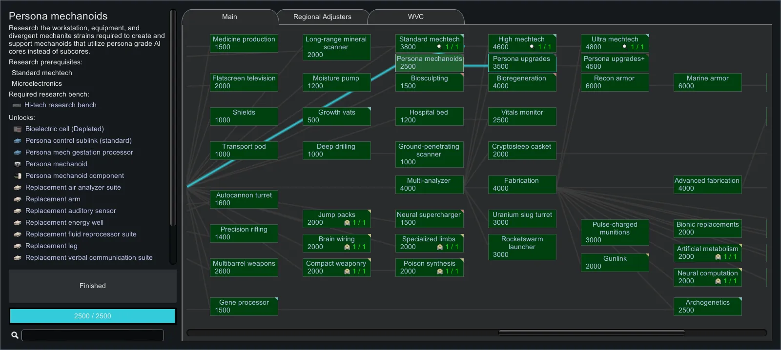Click the Replacement arm icon
781x350 pixels.
click(x=18, y=199)
